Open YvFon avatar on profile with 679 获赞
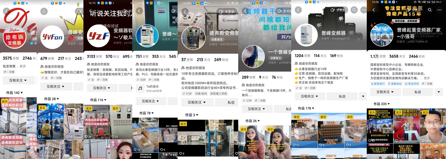Image resolution: width=446 pixels, height=159 pixels. 52,37
